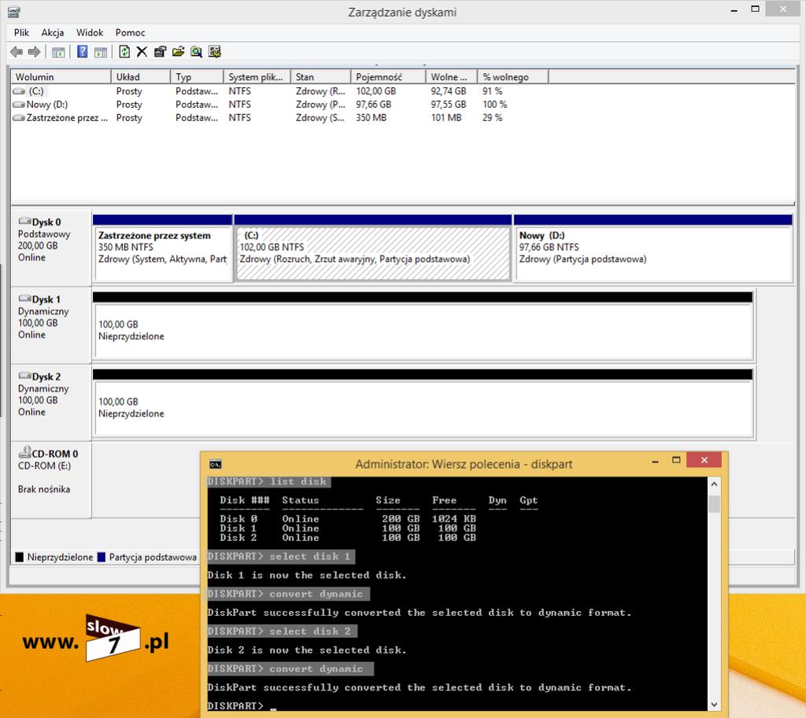Open the Pomoc menu

tap(130, 32)
